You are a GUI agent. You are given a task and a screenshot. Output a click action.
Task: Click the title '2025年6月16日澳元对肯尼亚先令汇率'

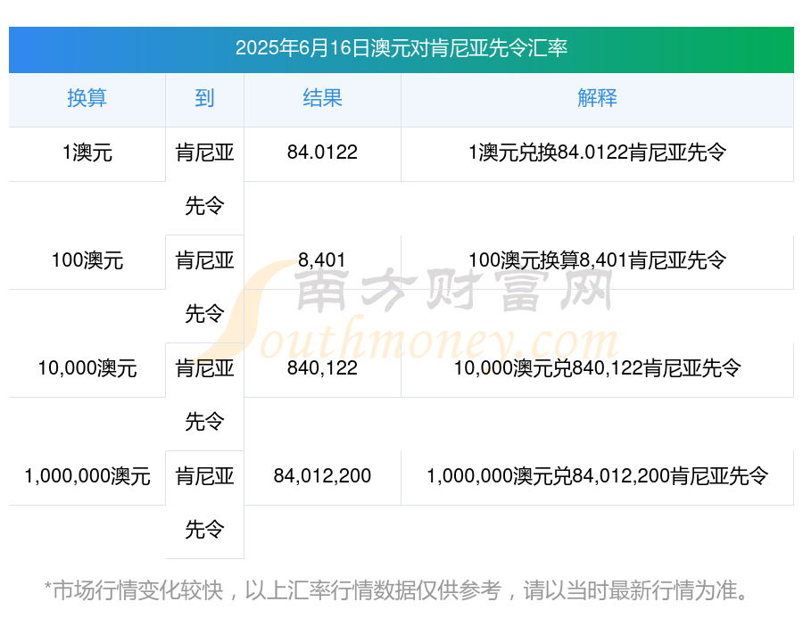pyautogui.click(x=401, y=48)
